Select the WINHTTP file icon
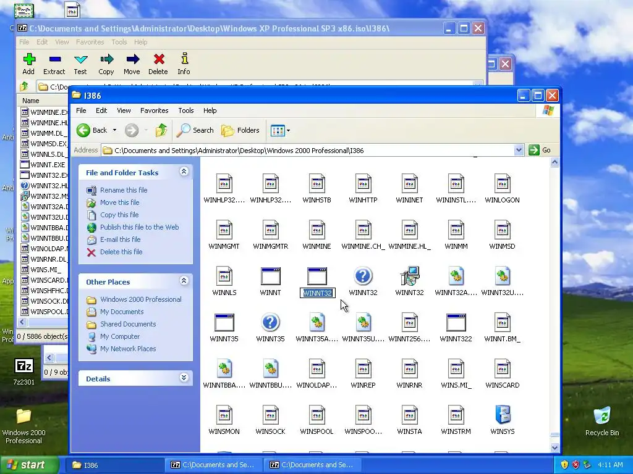Viewport: 633px width, 474px height. (x=363, y=184)
